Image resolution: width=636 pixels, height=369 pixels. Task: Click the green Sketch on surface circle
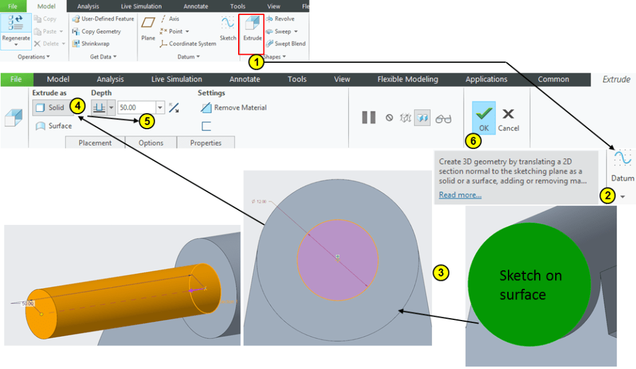click(528, 285)
